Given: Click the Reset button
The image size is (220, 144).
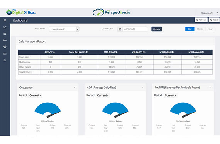Looking at the screenshot, I should click(x=214, y=20).
